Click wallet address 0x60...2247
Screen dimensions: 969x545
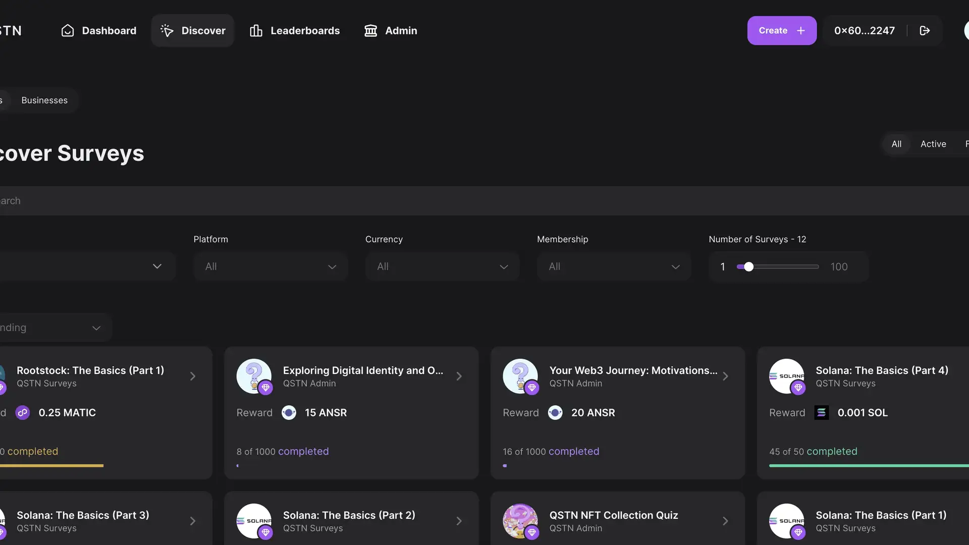click(864, 31)
